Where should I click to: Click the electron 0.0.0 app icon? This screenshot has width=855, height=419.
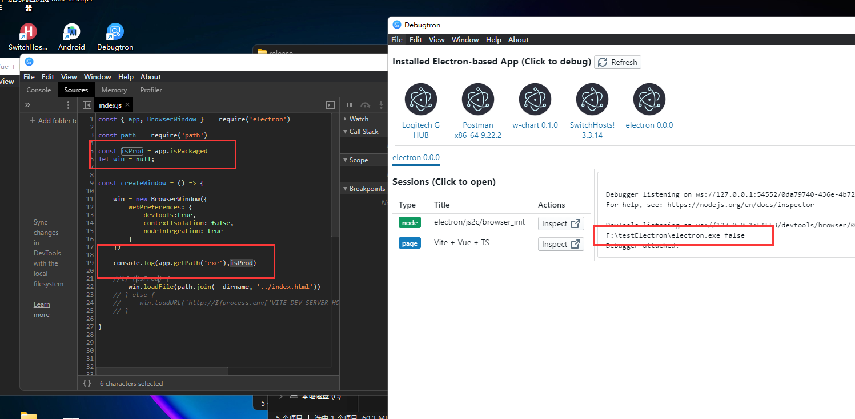649,99
